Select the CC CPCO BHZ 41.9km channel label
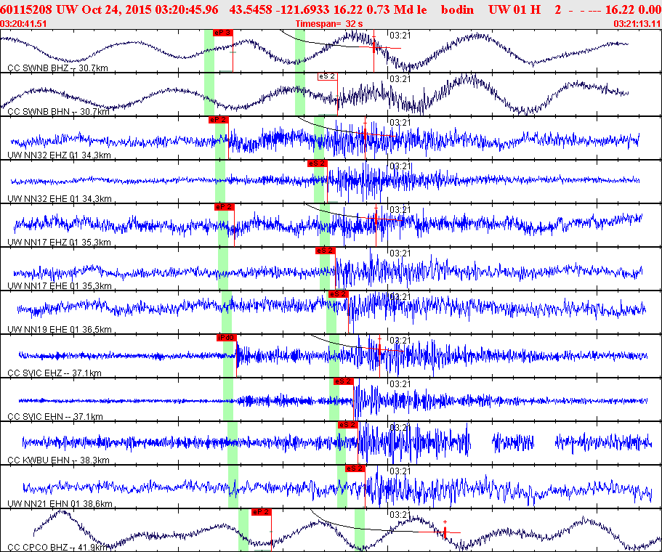The image size is (662, 552). pos(58,547)
